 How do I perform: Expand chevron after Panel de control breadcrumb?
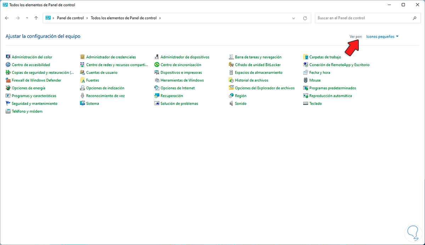pos(87,18)
